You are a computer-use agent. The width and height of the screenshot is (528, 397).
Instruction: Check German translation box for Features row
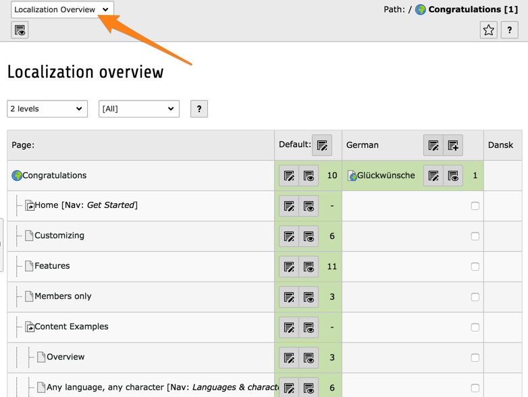pos(475,266)
